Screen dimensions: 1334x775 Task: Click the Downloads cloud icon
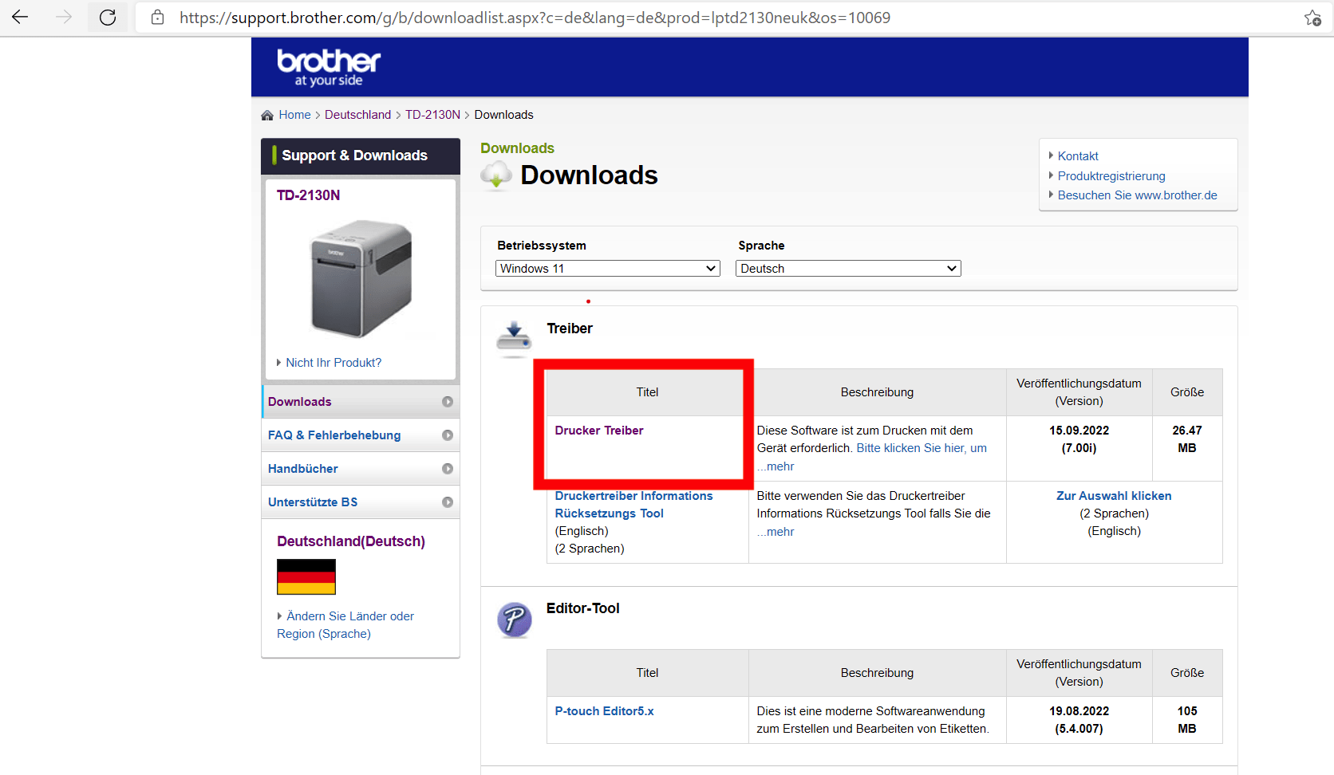[x=496, y=175]
